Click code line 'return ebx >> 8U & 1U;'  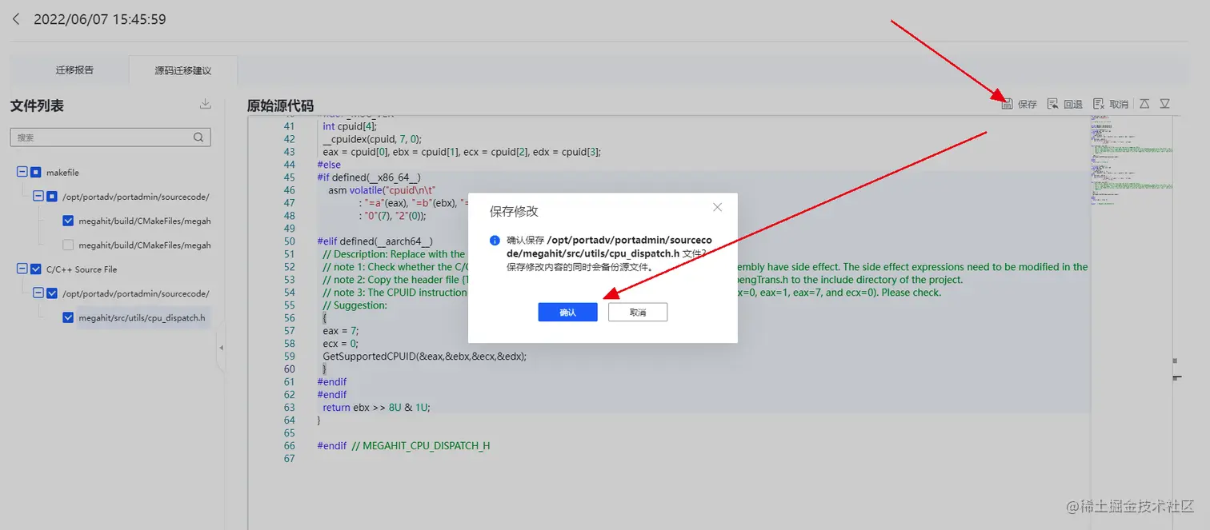pyautogui.click(x=376, y=408)
